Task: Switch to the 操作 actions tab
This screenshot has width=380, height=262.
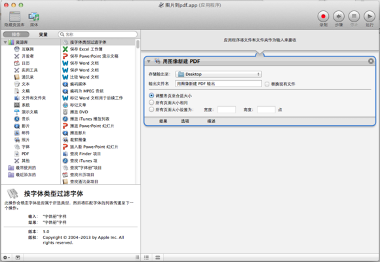Action: click(16, 35)
